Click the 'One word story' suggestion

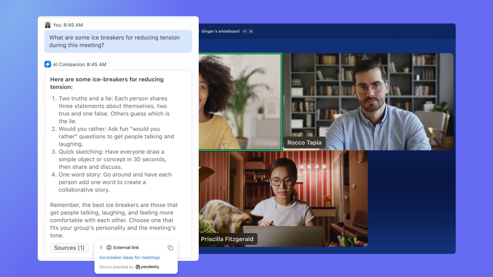click(x=115, y=182)
